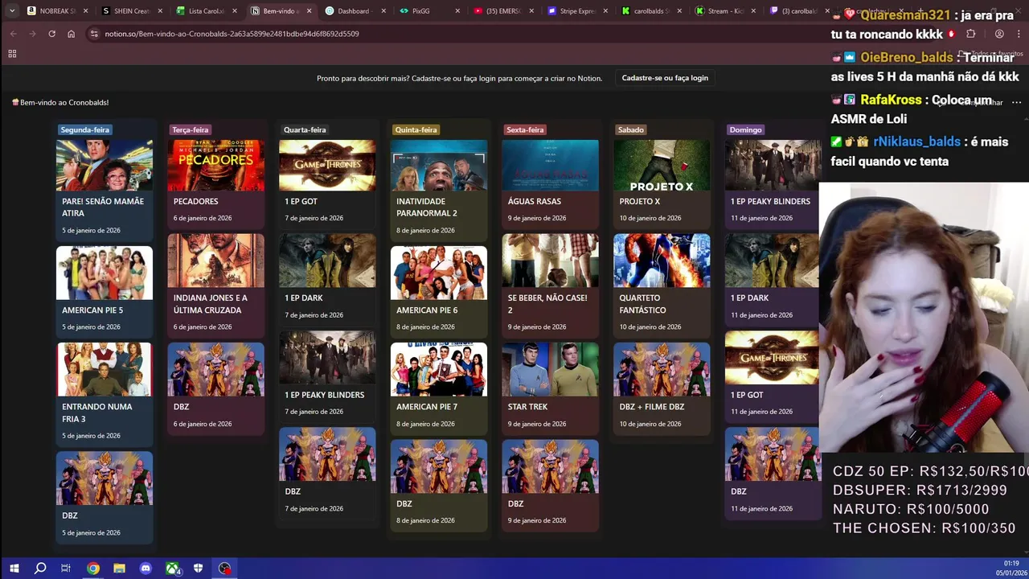The image size is (1029, 579).
Task: Open the SE BEBER, NÃO CASE! 2 card
Action: coord(550,285)
